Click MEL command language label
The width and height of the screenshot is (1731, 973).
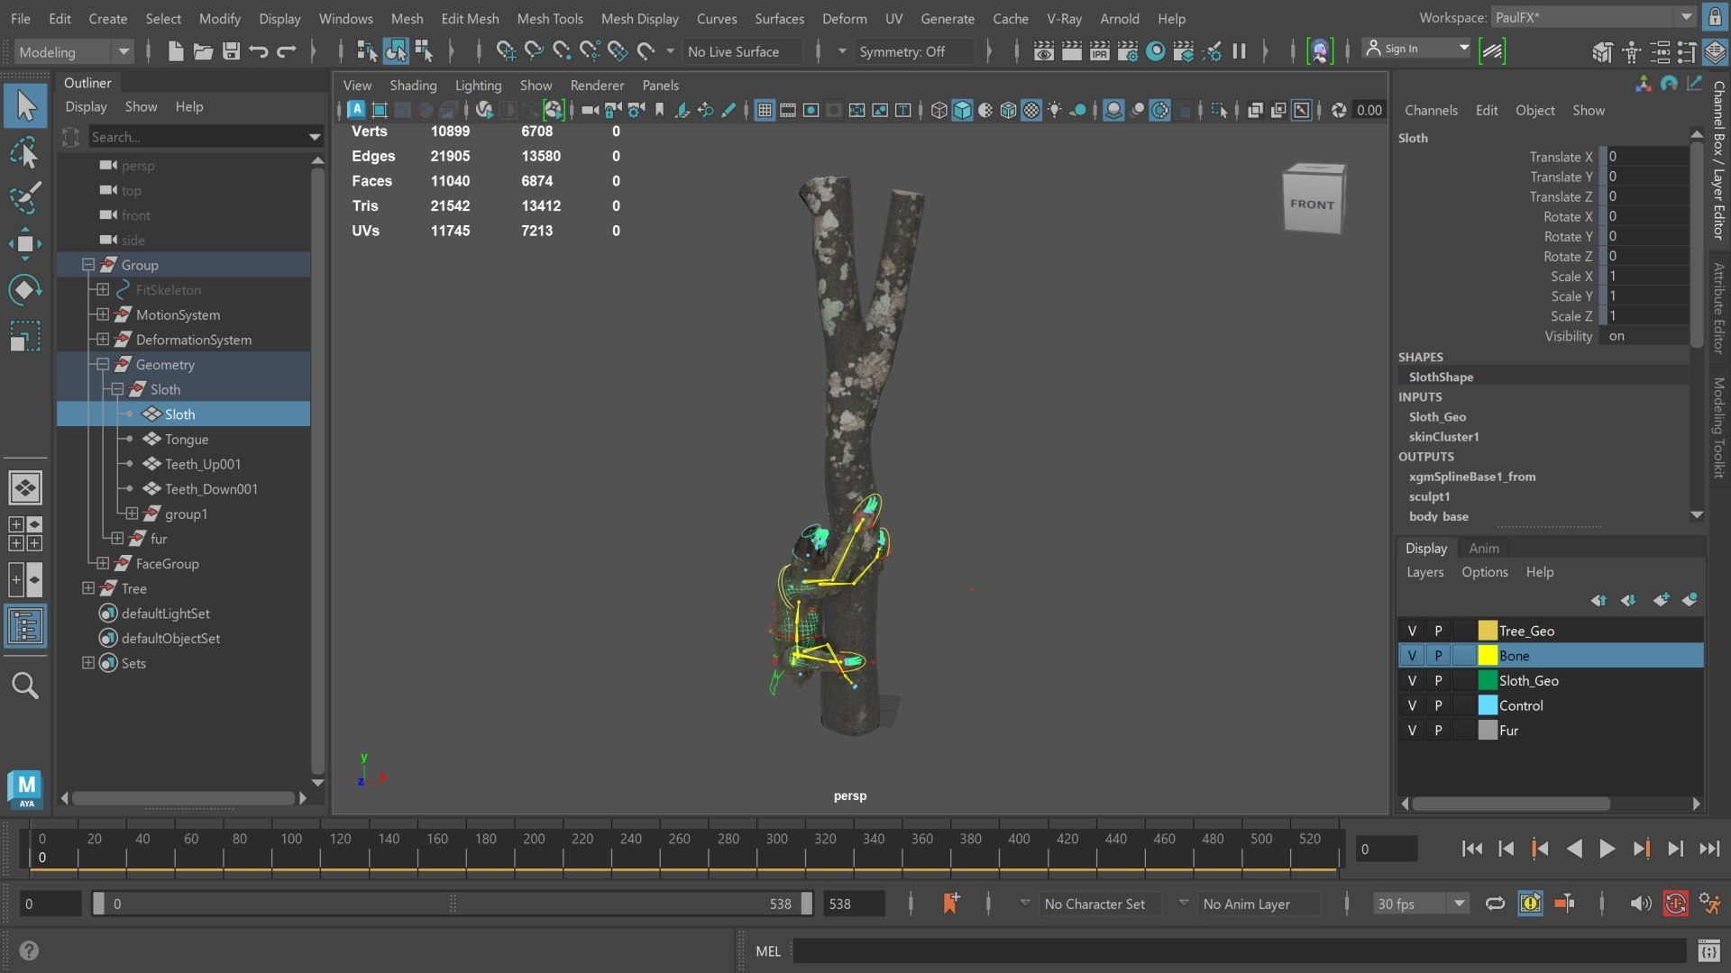pyautogui.click(x=768, y=951)
